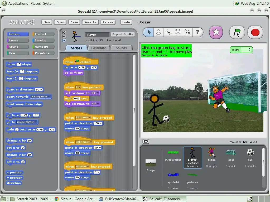Open the right arrow key dropdown
Viewport: 270px width, 202px height.
(x=84, y=142)
